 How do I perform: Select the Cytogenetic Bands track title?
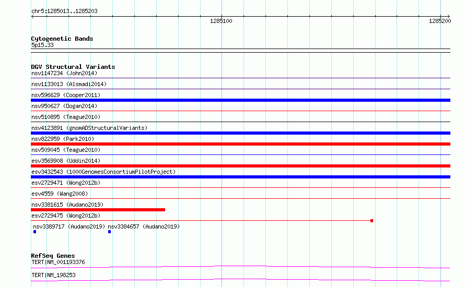coord(62,39)
